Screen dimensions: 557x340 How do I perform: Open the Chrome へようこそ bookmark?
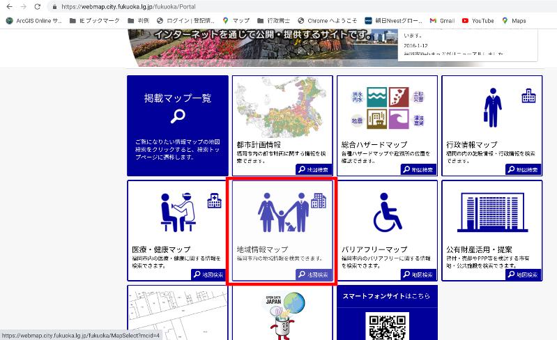click(x=327, y=21)
